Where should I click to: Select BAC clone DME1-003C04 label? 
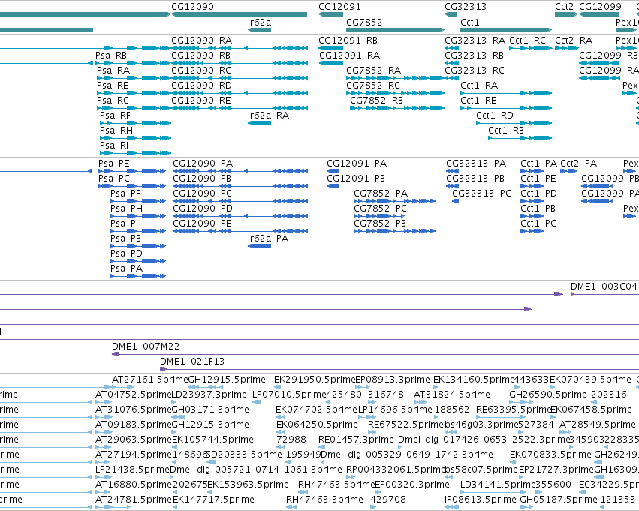604,287
